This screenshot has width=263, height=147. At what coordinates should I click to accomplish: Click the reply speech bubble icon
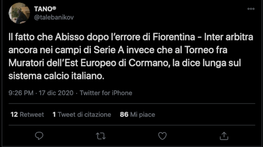coord(39,136)
